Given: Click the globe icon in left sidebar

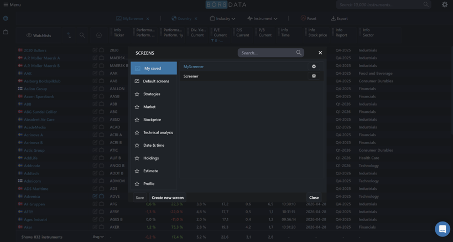Looking at the screenshot, I should coord(6,18).
